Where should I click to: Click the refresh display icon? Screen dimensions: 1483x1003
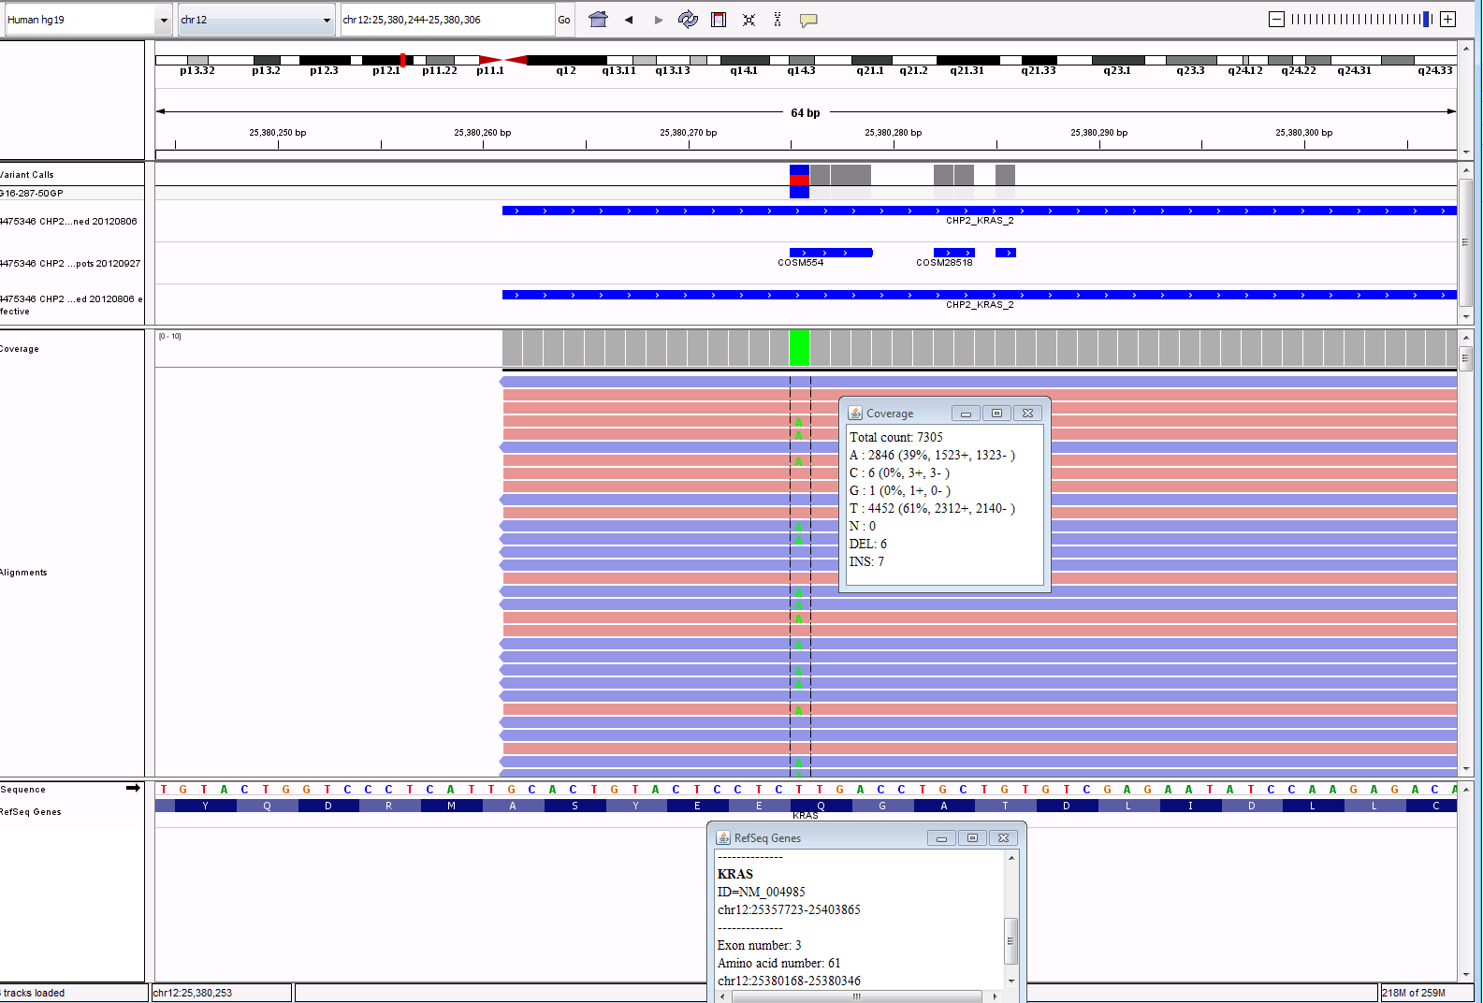(688, 20)
